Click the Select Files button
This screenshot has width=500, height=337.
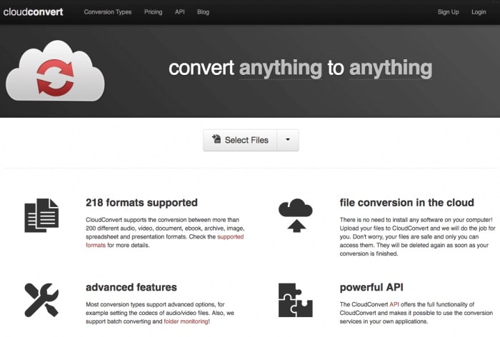click(240, 140)
